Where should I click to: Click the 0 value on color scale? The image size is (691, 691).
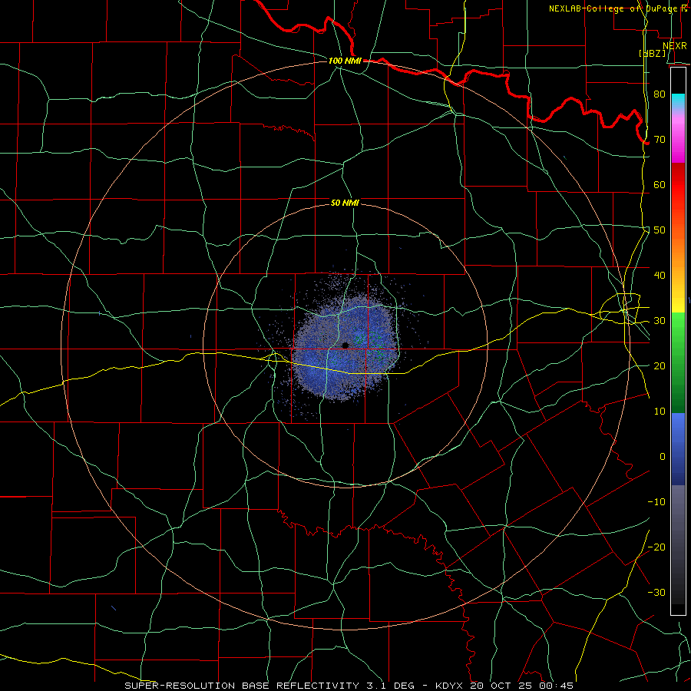click(663, 457)
